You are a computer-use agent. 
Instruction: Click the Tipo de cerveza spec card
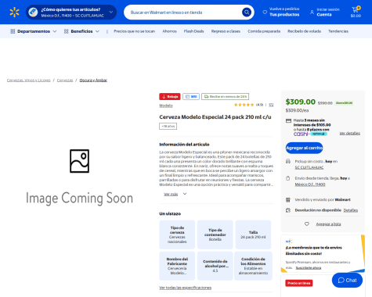[x=177, y=234]
